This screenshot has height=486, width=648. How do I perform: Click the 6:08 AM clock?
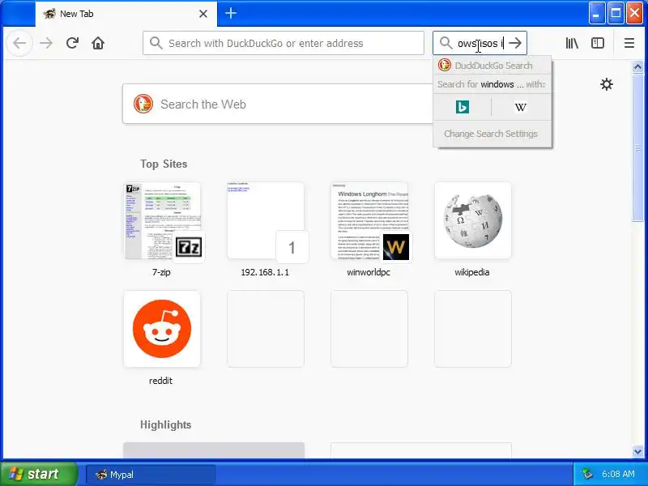click(x=618, y=474)
